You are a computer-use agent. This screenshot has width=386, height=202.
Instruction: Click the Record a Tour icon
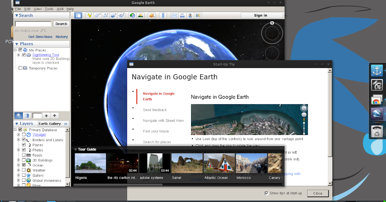coord(122,15)
